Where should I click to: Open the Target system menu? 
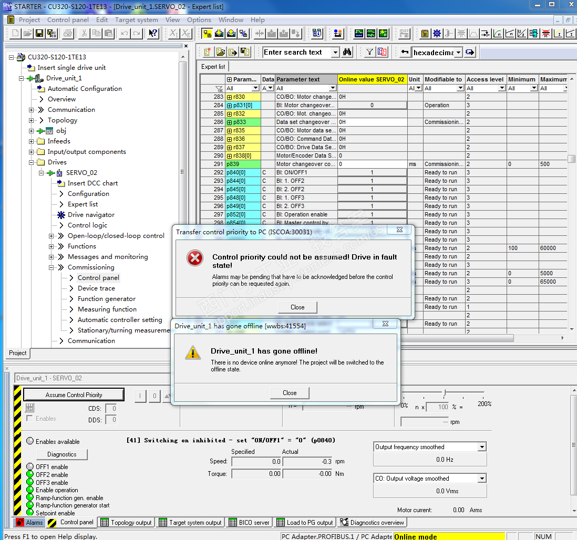click(x=136, y=20)
